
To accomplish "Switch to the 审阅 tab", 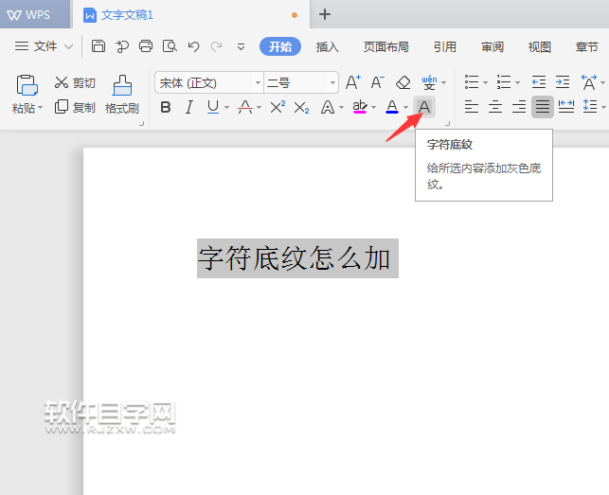I will (x=493, y=47).
